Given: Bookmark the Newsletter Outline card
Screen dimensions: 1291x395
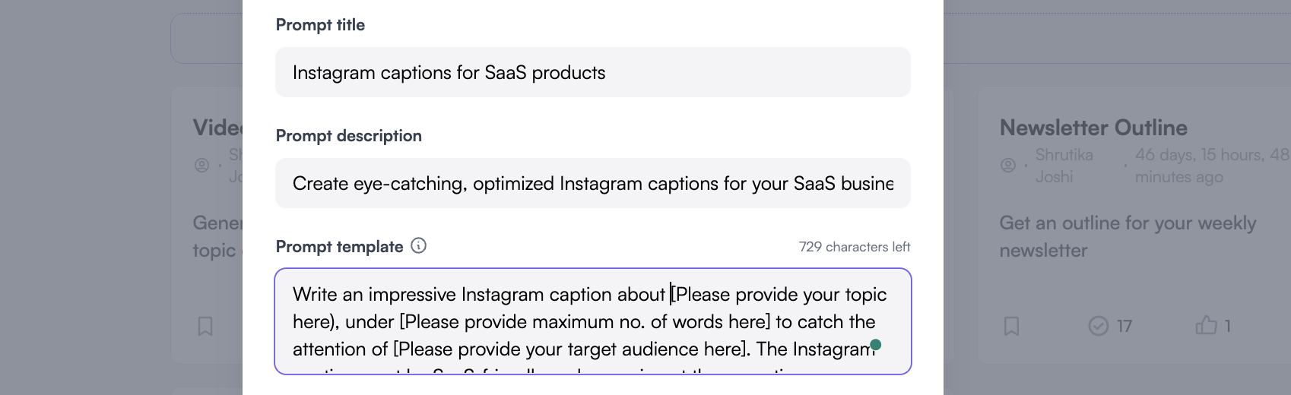Looking at the screenshot, I should 1011,326.
